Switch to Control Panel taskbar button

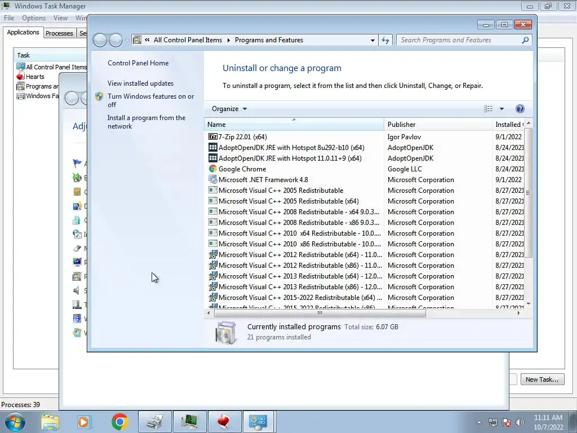(x=258, y=422)
